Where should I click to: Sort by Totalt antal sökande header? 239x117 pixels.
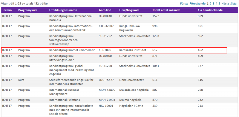166,10
